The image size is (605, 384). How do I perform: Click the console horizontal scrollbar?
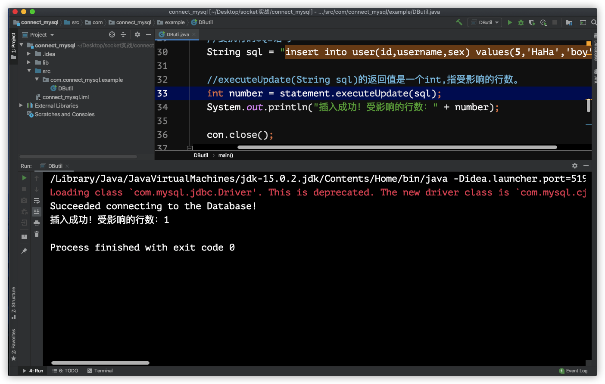pyautogui.click(x=100, y=363)
